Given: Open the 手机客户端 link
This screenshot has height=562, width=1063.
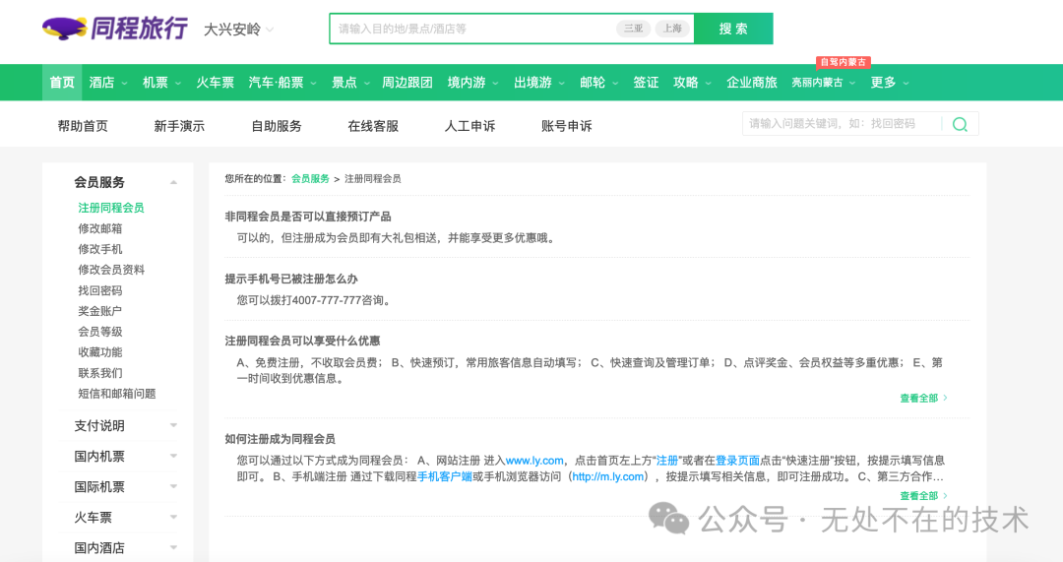Looking at the screenshot, I should click(444, 476).
